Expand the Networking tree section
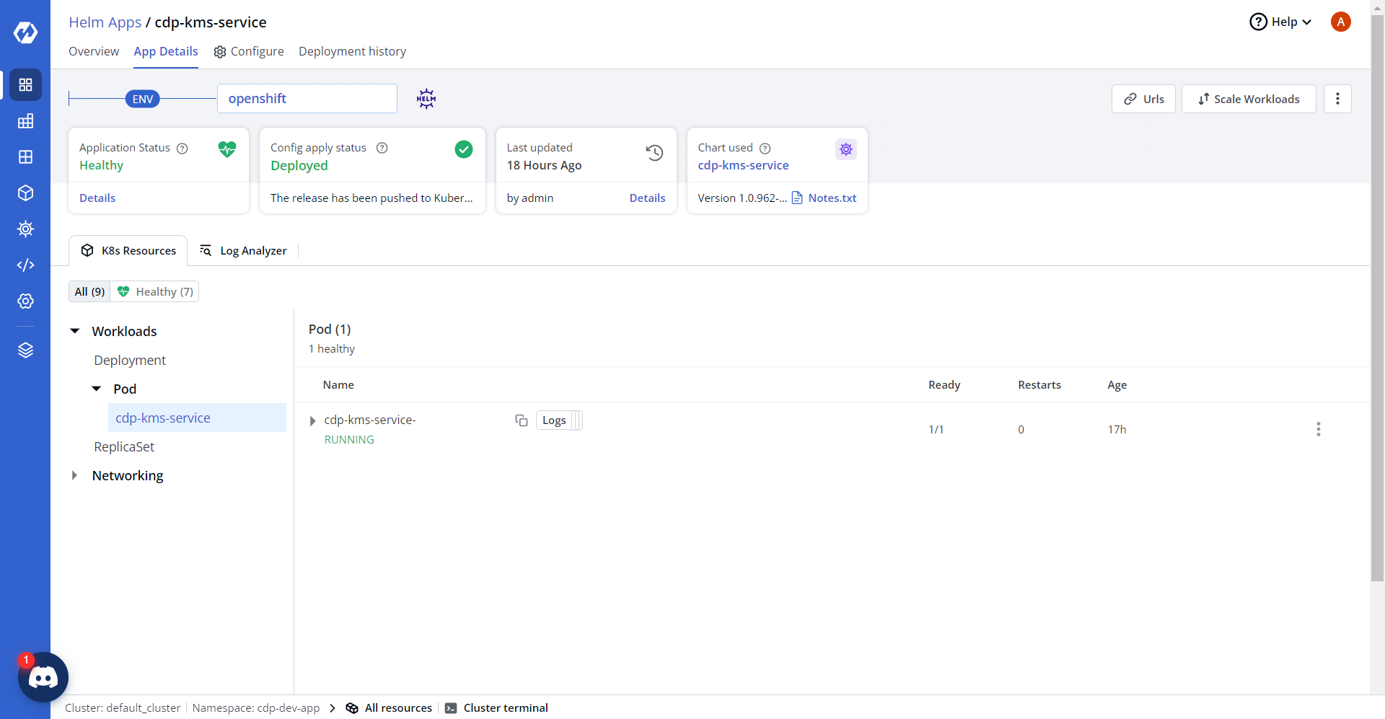Viewport: 1385px width, 719px height. point(75,476)
